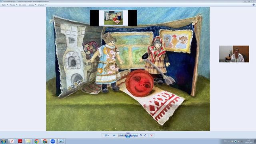Open the Файл menu
This screenshot has width=256, height=144.
[4, 5]
